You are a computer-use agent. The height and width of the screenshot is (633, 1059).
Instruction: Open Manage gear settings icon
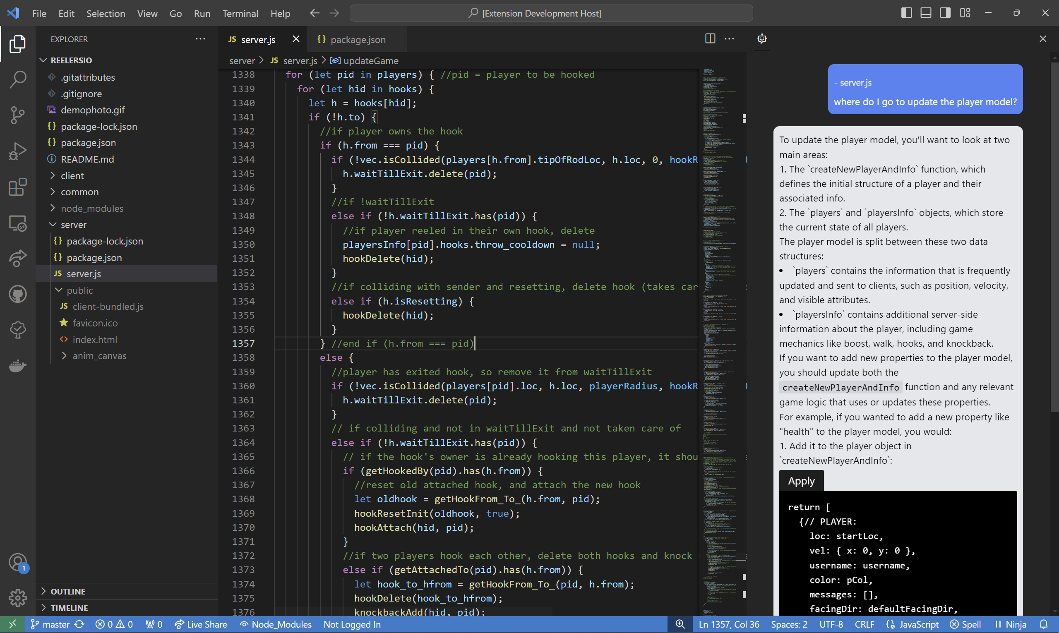17,597
